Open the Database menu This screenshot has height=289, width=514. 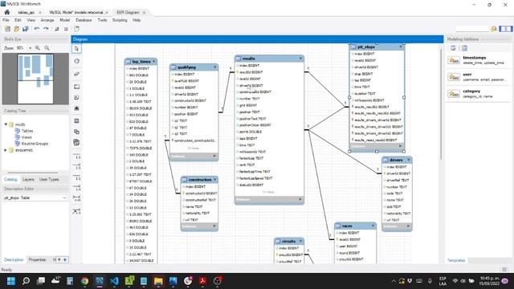click(84, 20)
